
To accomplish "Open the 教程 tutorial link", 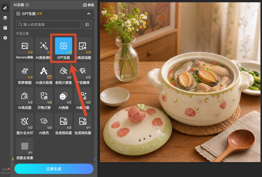I will [x=89, y=5].
